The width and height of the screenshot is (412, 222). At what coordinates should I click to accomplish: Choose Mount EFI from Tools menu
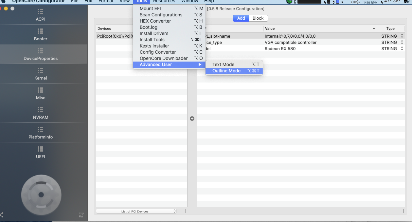[x=169, y=9]
